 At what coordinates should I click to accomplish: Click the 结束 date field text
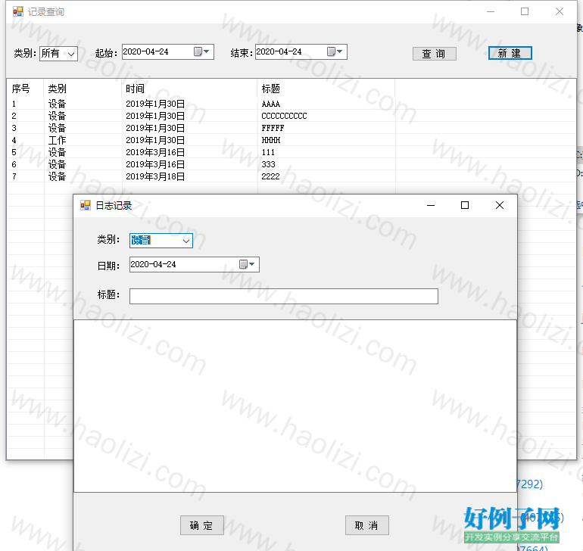[279, 51]
